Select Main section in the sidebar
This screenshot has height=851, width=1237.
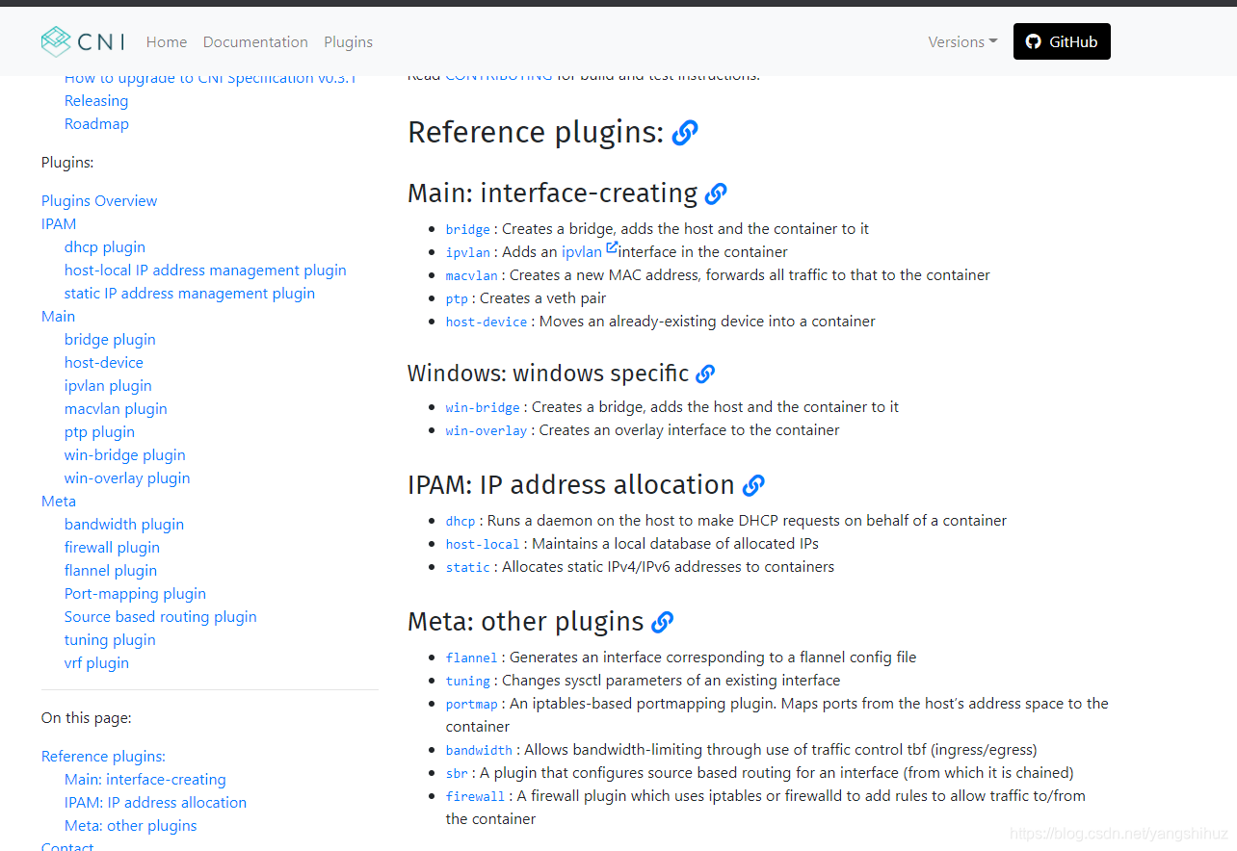(58, 316)
